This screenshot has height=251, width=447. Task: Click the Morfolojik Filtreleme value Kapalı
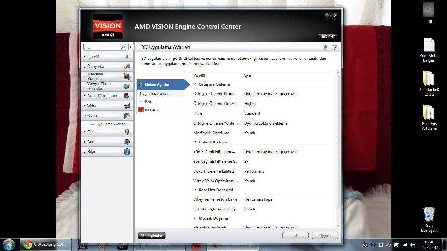click(250, 133)
